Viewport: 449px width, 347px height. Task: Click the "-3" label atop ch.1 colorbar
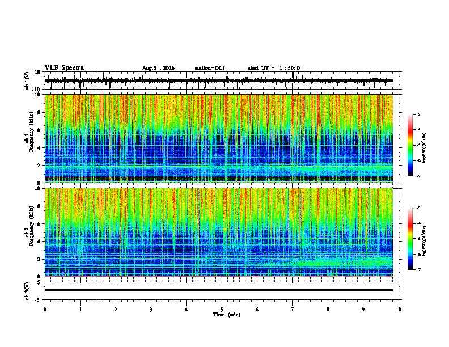pyautogui.click(x=418, y=115)
